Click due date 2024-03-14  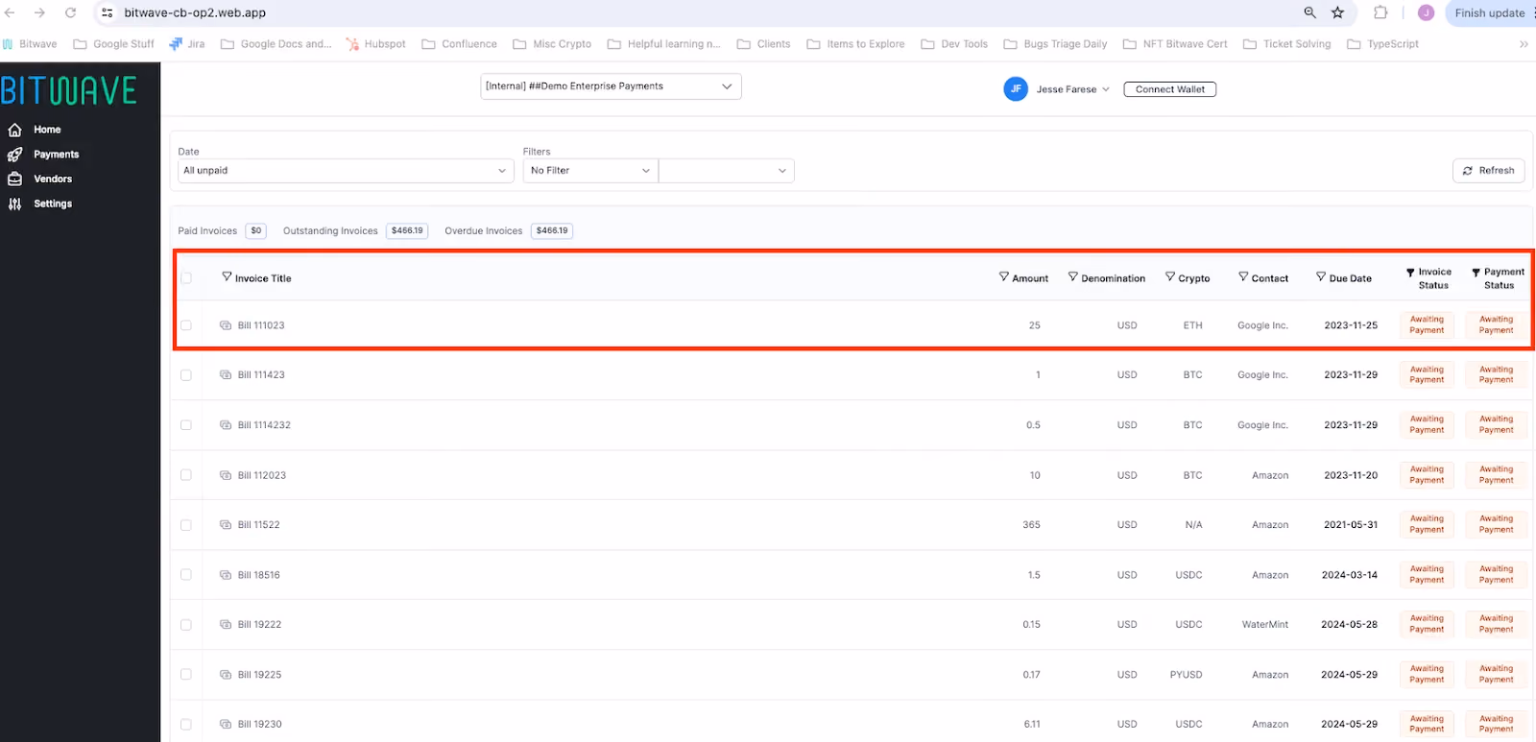(x=1349, y=575)
